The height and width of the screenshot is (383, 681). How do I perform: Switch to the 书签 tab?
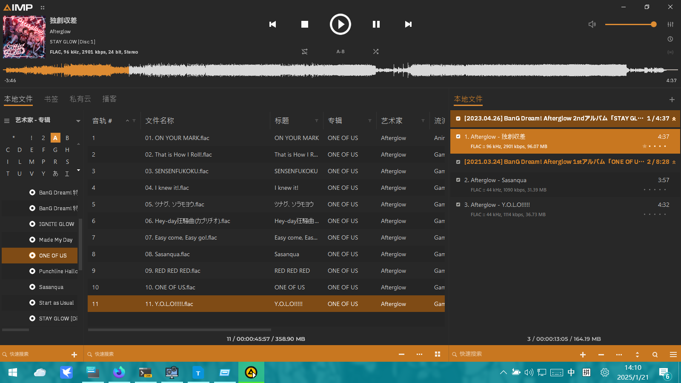click(x=51, y=99)
